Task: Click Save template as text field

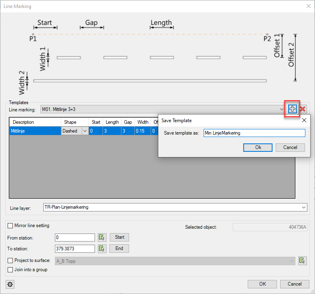Action: tap(254, 133)
